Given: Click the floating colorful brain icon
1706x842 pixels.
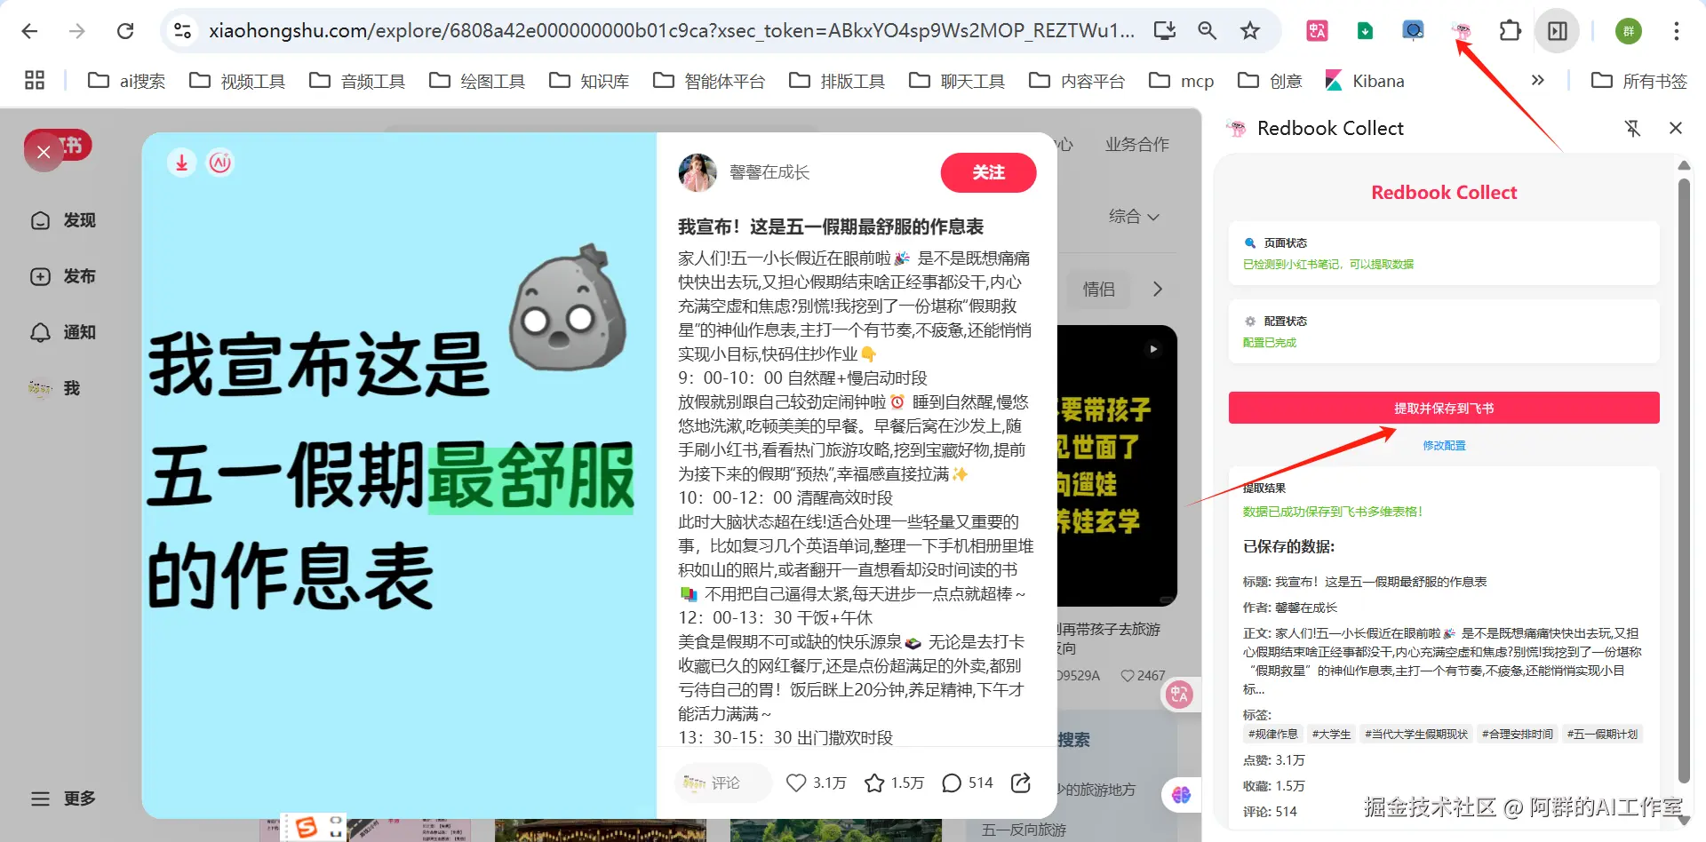Looking at the screenshot, I should 1181,795.
